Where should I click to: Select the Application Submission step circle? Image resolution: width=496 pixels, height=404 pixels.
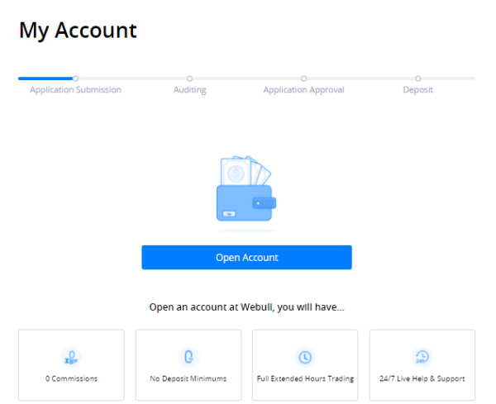tap(75, 78)
